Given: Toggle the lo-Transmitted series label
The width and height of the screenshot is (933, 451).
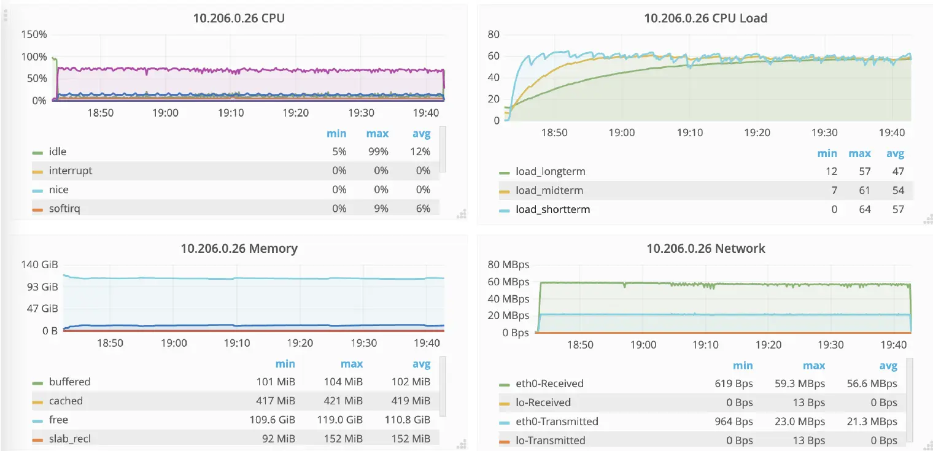Looking at the screenshot, I should point(551,440).
